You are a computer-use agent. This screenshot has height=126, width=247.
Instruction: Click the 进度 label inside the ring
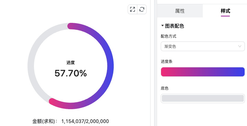71,63
